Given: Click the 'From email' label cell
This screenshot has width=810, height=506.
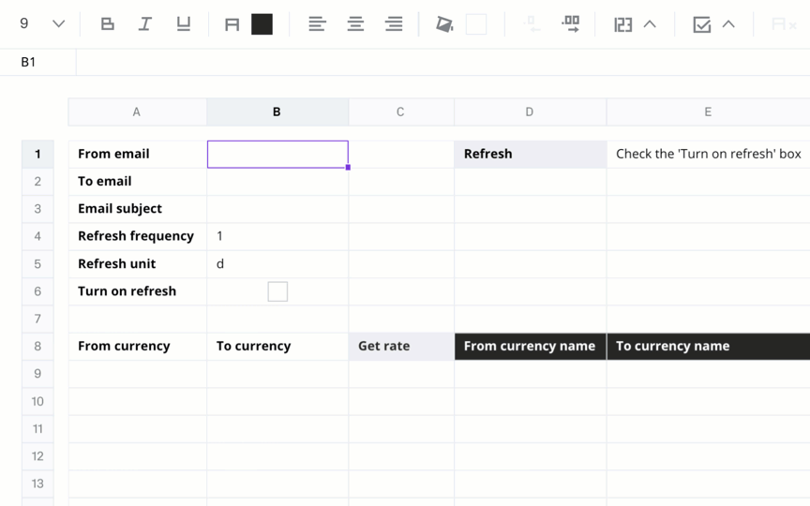Looking at the screenshot, I should pos(138,154).
